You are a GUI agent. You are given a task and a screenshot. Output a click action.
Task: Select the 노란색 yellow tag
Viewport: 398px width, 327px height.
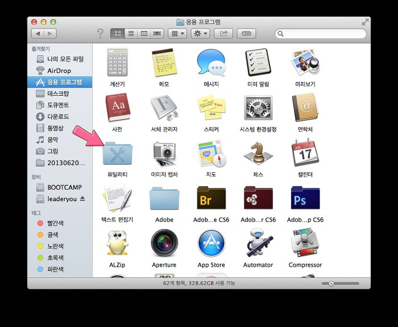(60, 246)
